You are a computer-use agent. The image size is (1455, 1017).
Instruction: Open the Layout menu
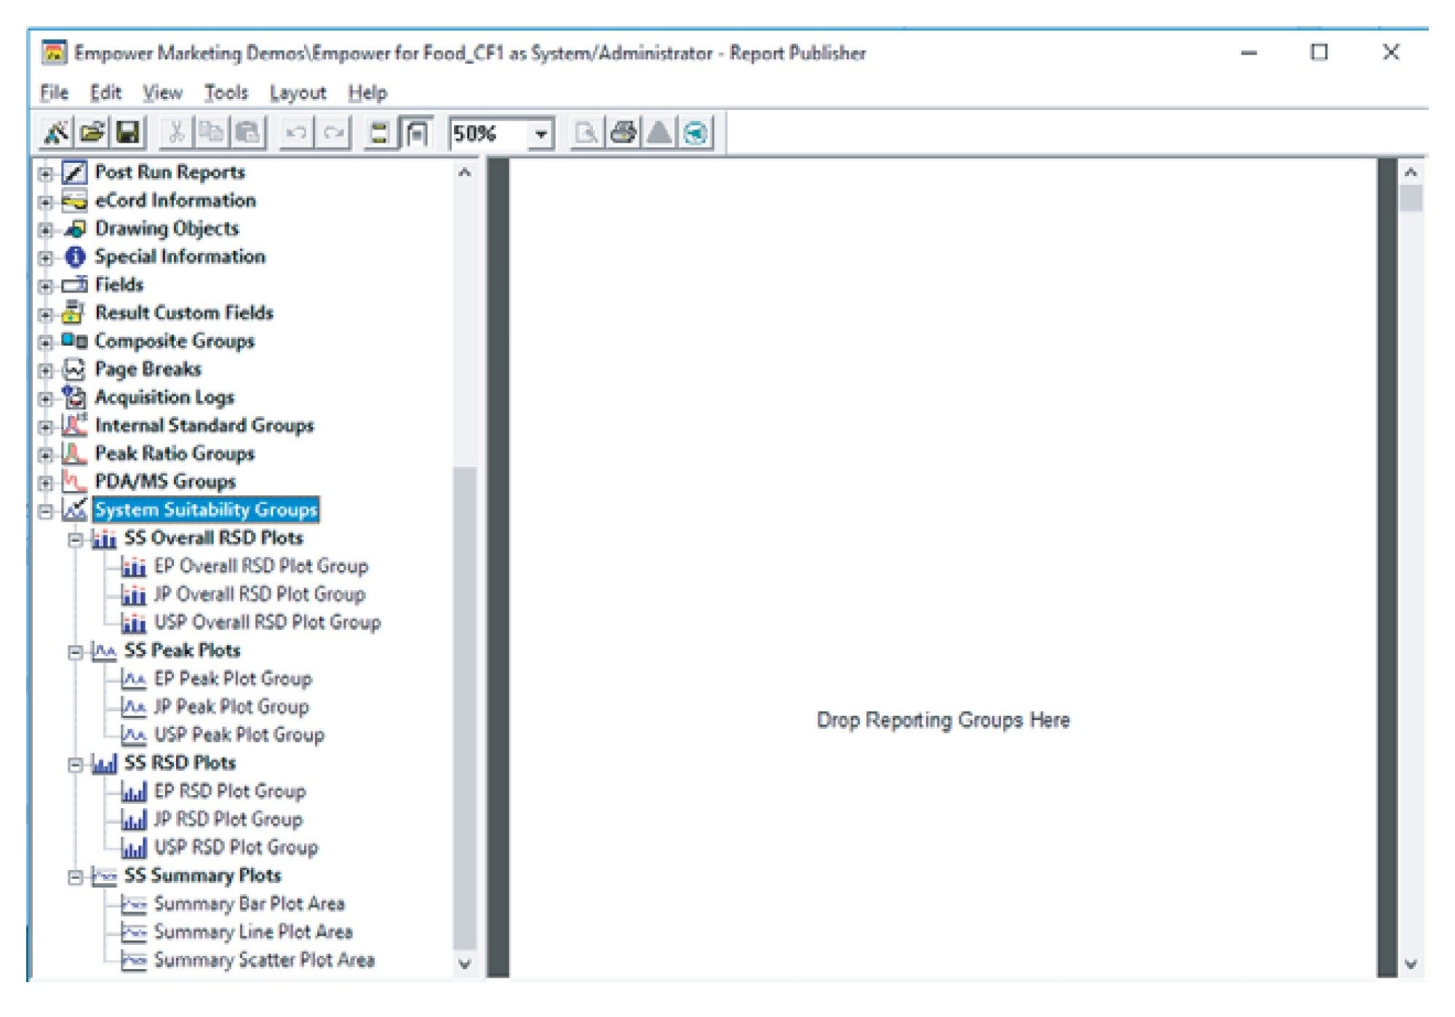coord(298,92)
